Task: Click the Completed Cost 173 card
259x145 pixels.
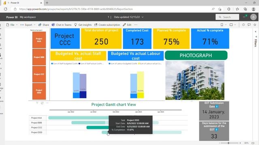Action: (137, 39)
